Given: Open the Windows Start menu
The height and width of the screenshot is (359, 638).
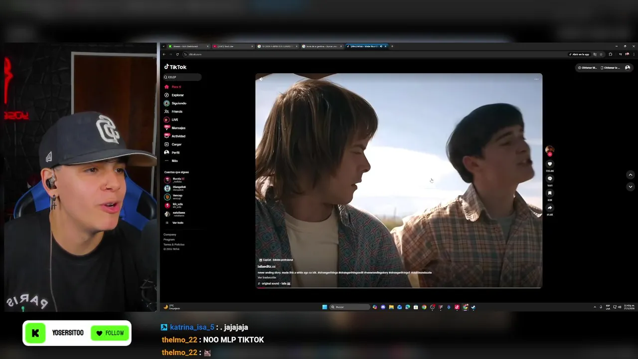Looking at the screenshot, I should point(324,307).
